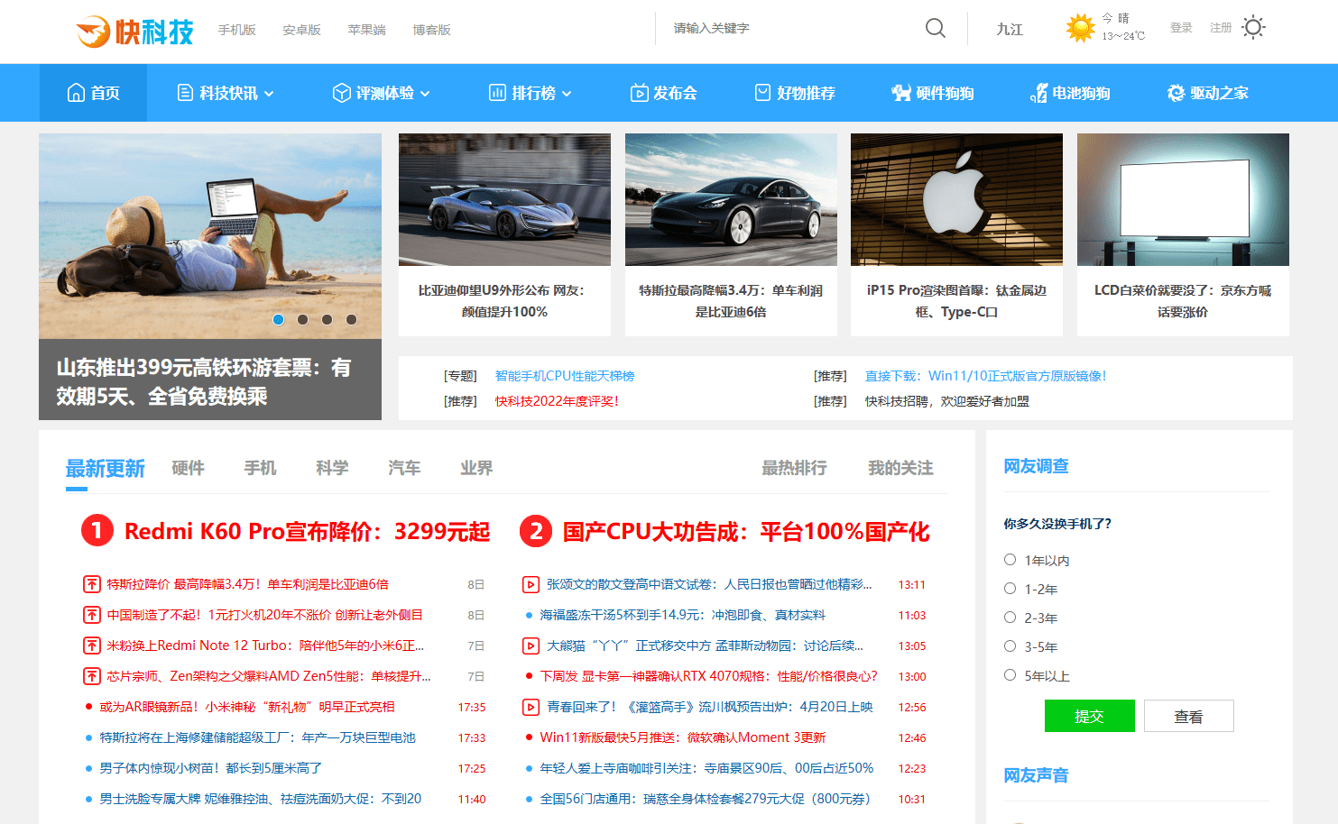Click the checkmark icon beside 好物推荐
Viewport: 1338px width, 824px height.
click(x=762, y=93)
